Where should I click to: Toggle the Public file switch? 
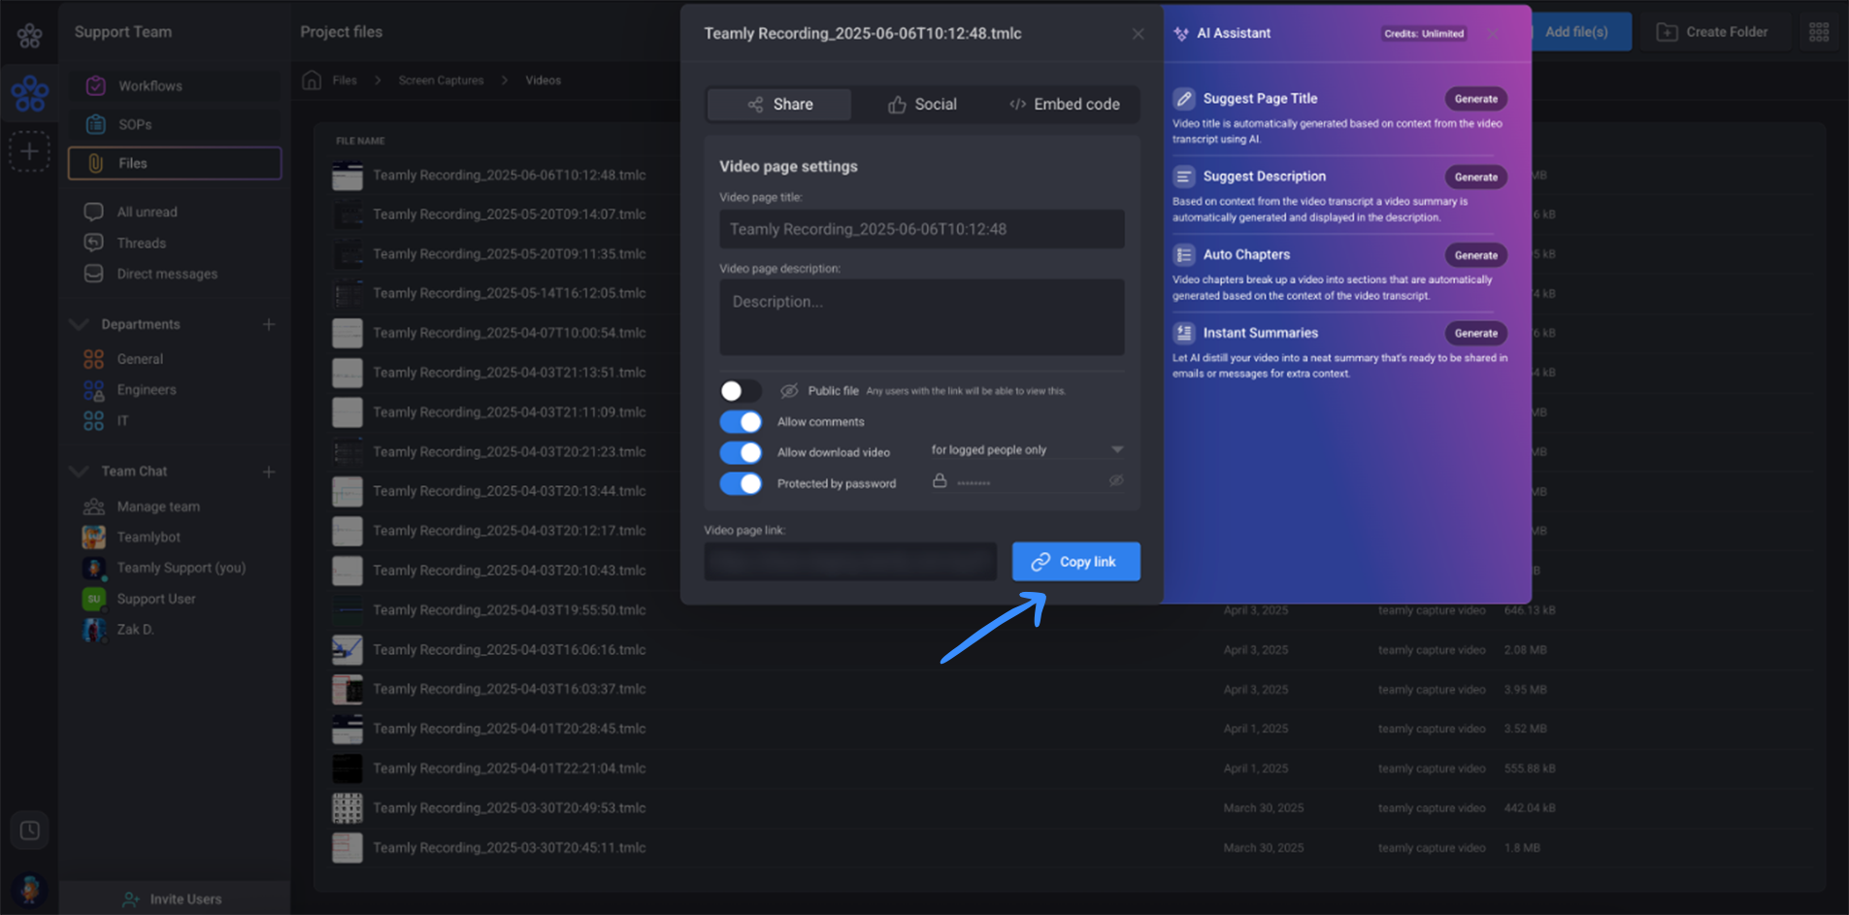pos(741,391)
